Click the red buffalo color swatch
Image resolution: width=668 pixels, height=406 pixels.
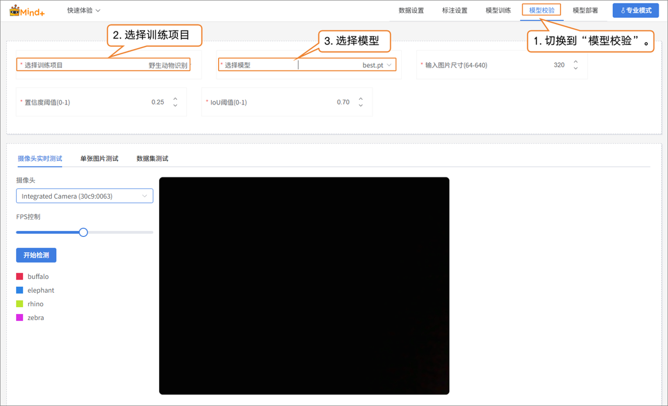coord(20,277)
